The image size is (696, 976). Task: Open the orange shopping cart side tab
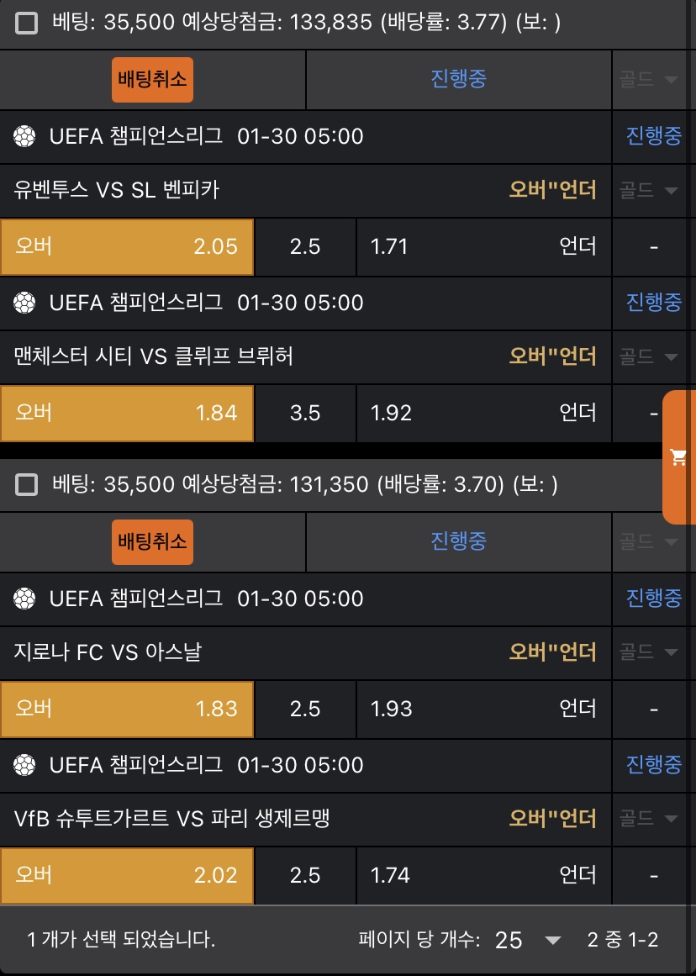(x=678, y=457)
